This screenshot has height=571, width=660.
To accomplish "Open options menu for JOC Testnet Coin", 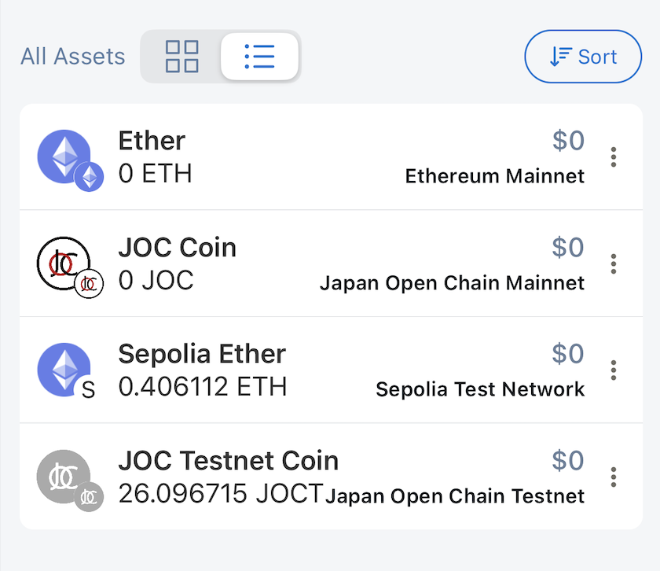I will [614, 477].
